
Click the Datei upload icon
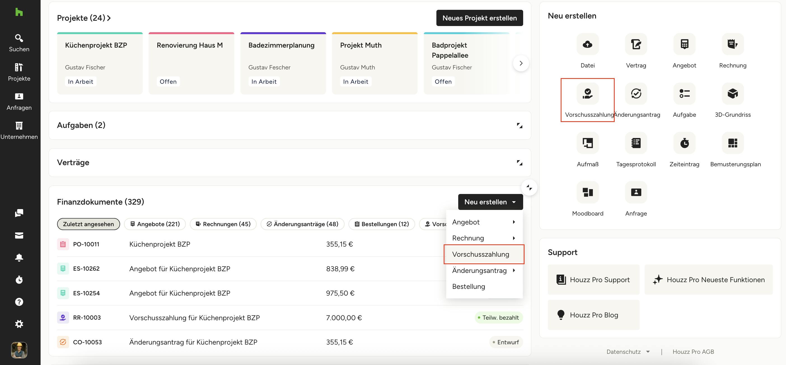587,44
